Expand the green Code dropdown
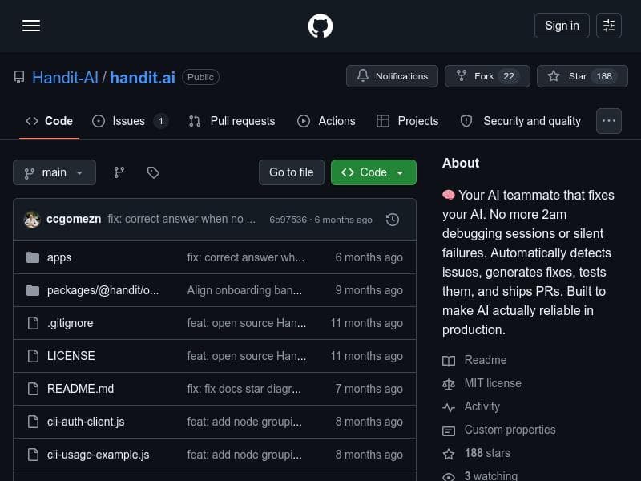The height and width of the screenshot is (481, 641). [x=373, y=172]
